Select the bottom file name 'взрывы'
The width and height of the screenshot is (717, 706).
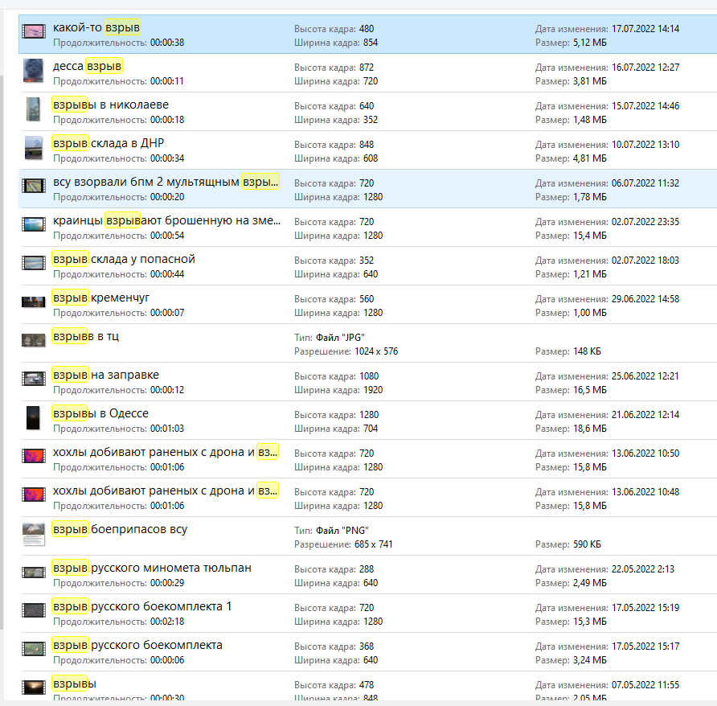point(75,683)
